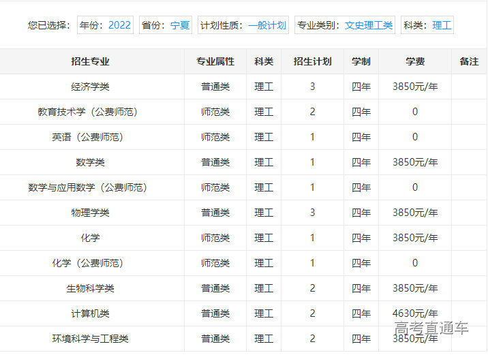The image size is (488, 355).
Task: Click the 4630元/年 tuition cell
Action: tap(415, 313)
